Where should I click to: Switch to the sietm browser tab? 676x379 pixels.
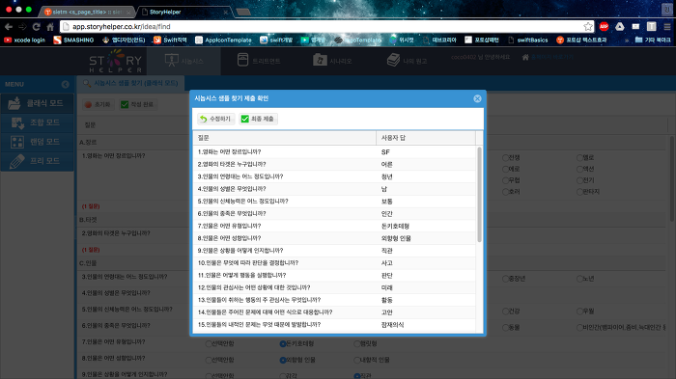(89, 12)
